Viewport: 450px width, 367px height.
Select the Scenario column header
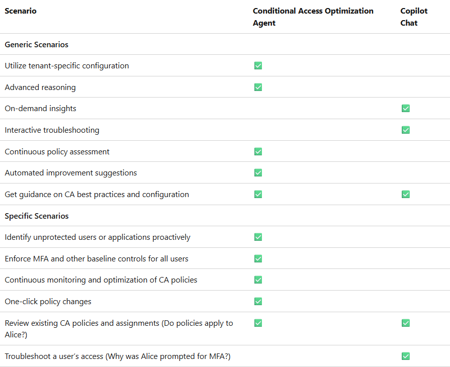point(21,11)
